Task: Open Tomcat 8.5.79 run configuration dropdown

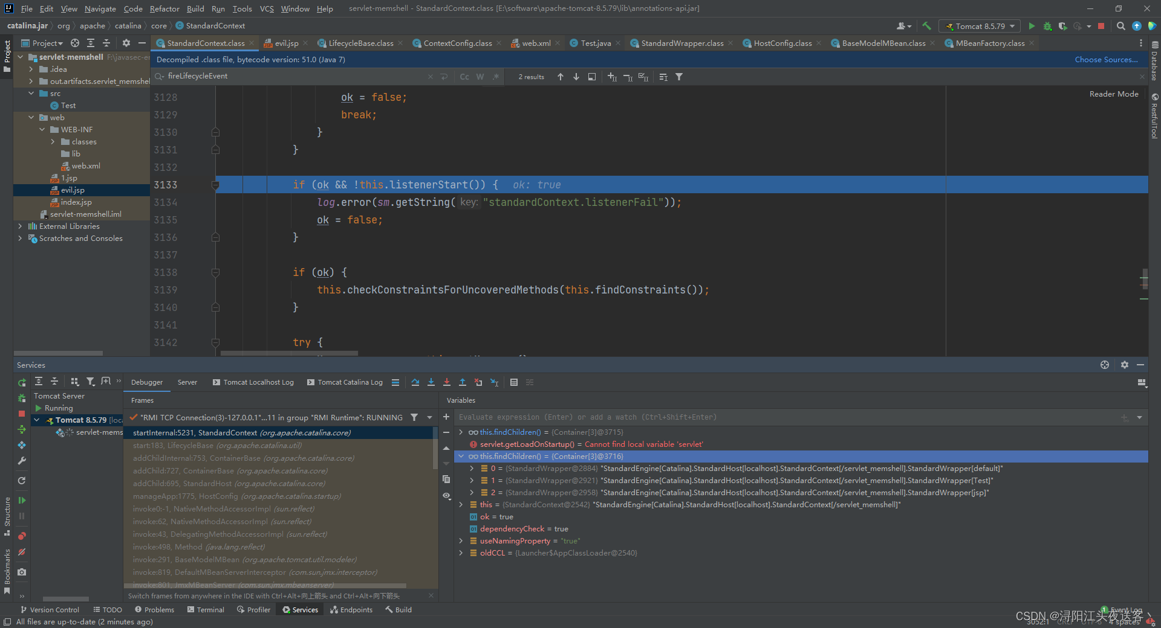Action: pyautogui.click(x=980, y=26)
